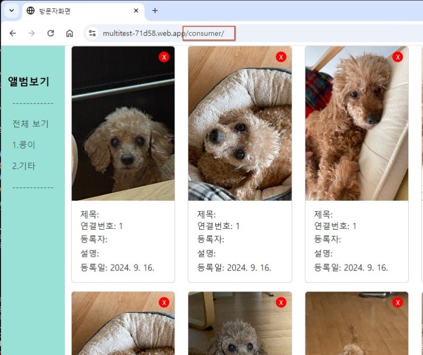
Task: Open a new browser tab
Action: [x=155, y=11]
